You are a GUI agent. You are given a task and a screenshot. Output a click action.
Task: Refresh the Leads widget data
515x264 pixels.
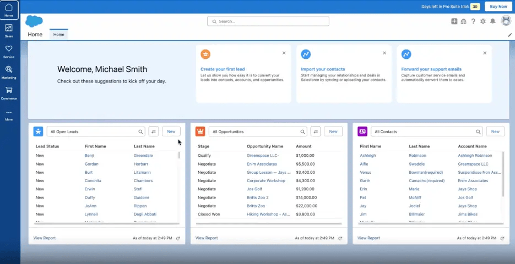pyautogui.click(x=178, y=238)
